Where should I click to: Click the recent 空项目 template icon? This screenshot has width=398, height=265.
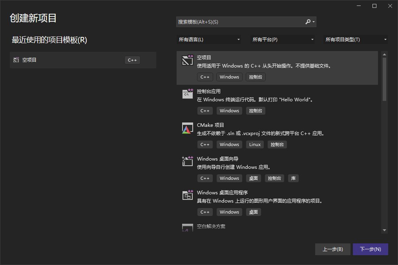16,60
